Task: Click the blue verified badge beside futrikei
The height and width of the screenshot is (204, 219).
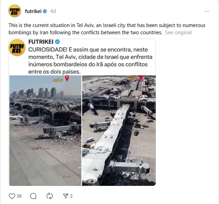Action: tap(45, 11)
